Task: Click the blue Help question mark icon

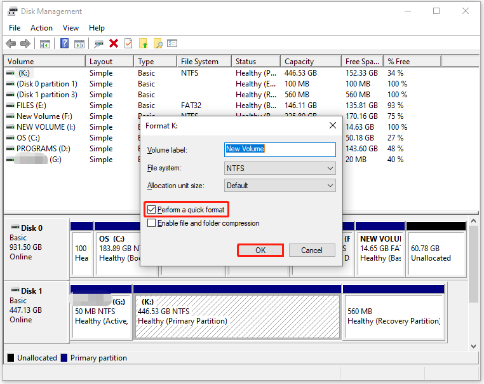Action: pos(64,43)
